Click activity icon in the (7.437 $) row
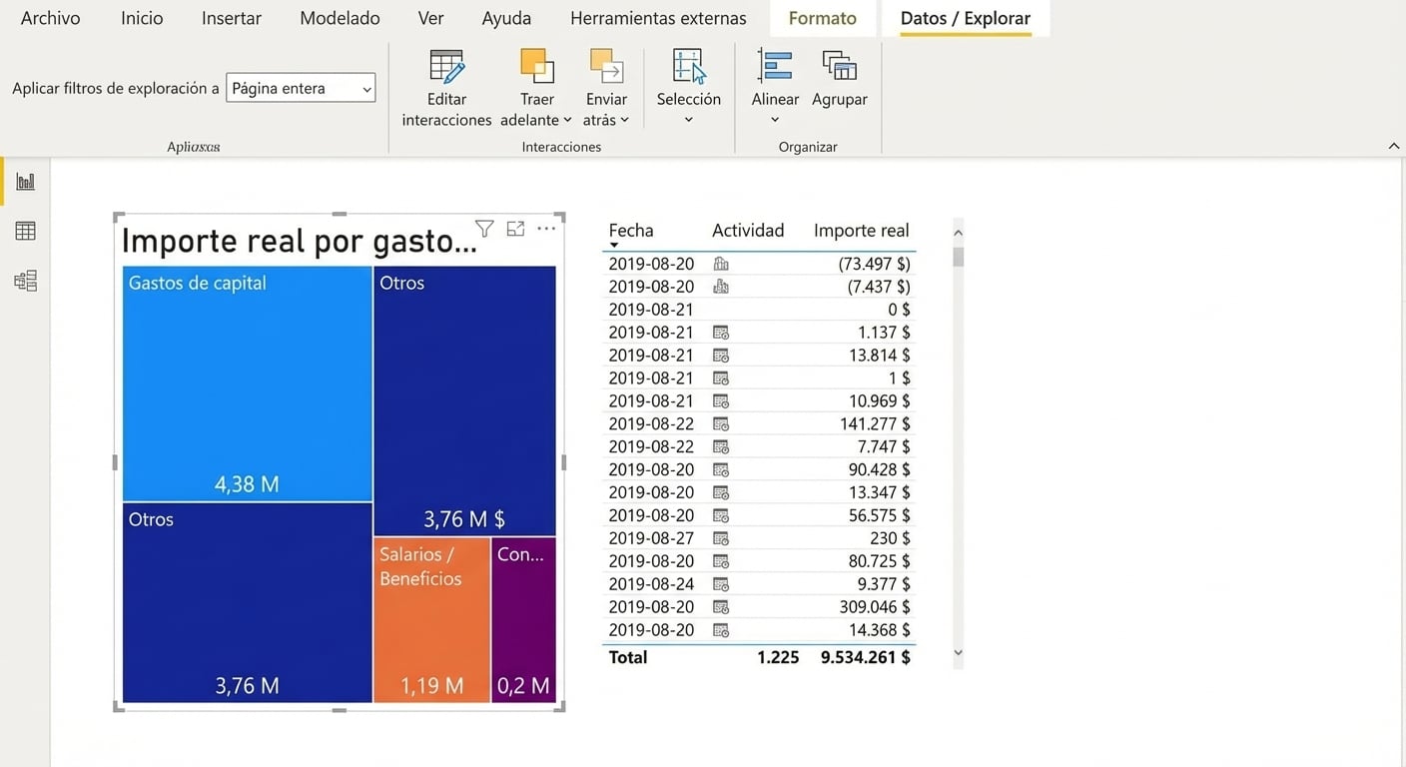 point(721,287)
